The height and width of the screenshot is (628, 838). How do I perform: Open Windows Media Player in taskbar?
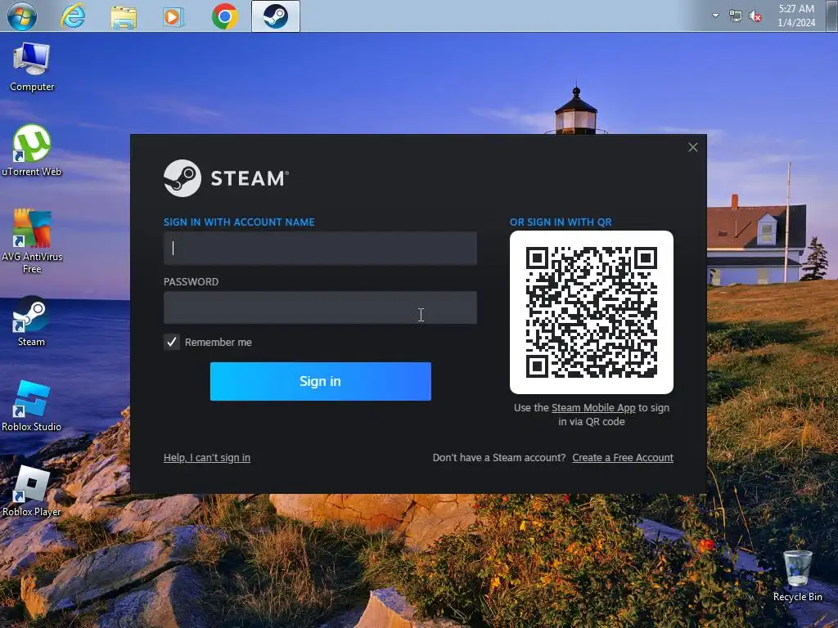click(173, 17)
